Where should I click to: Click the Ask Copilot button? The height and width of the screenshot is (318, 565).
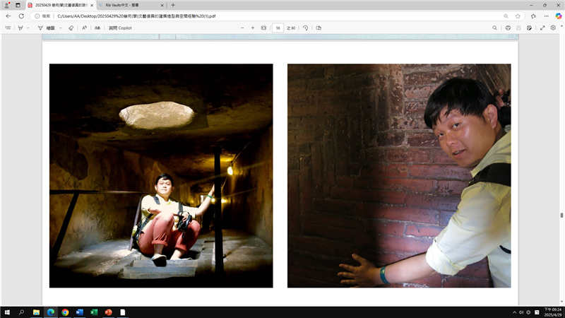(x=120, y=28)
